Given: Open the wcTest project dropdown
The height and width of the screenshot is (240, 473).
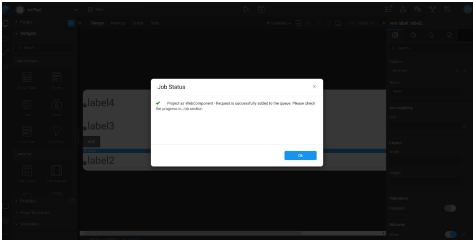Looking at the screenshot, I should 76,10.
